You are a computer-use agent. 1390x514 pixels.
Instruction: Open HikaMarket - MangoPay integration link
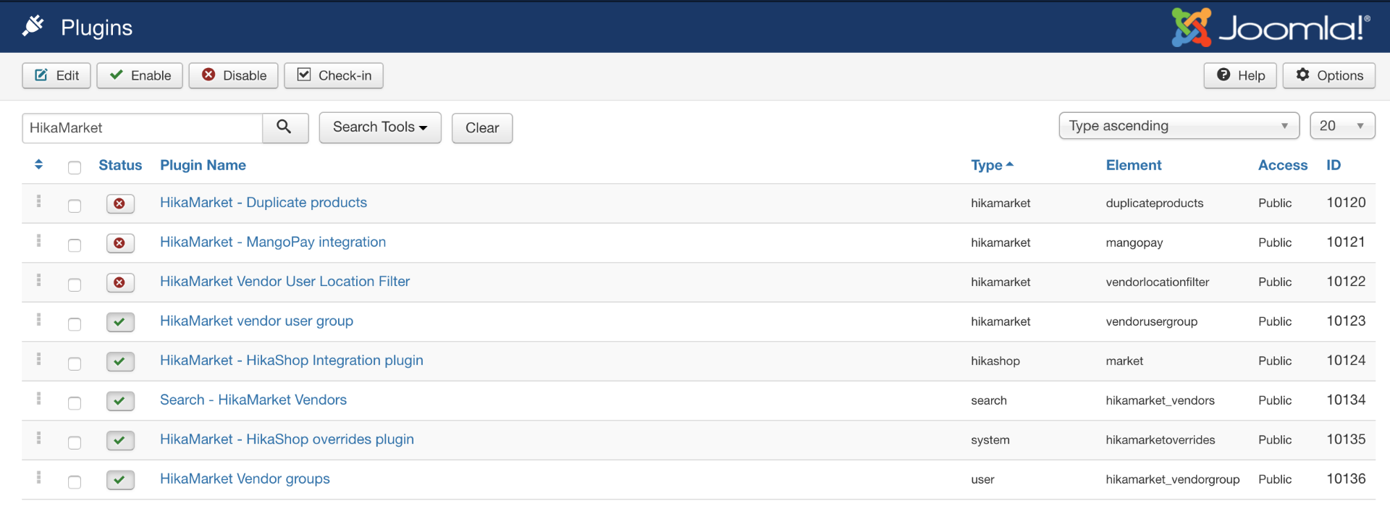coord(273,242)
